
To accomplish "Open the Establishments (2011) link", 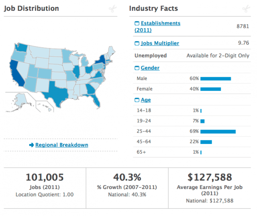I will pyautogui.click(x=157, y=27).
